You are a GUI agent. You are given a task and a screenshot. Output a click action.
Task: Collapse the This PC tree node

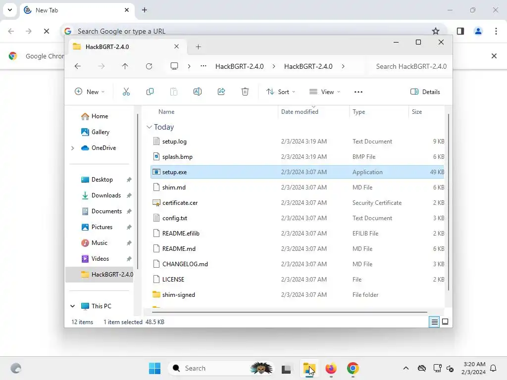pyautogui.click(x=72, y=306)
